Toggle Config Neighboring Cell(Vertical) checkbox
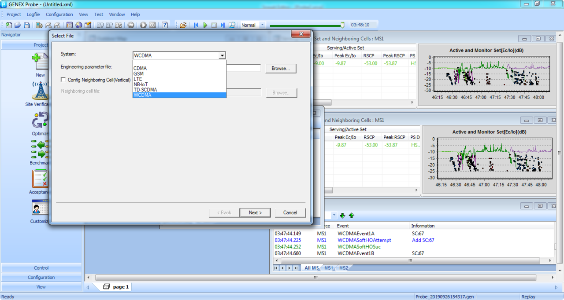 (x=63, y=80)
